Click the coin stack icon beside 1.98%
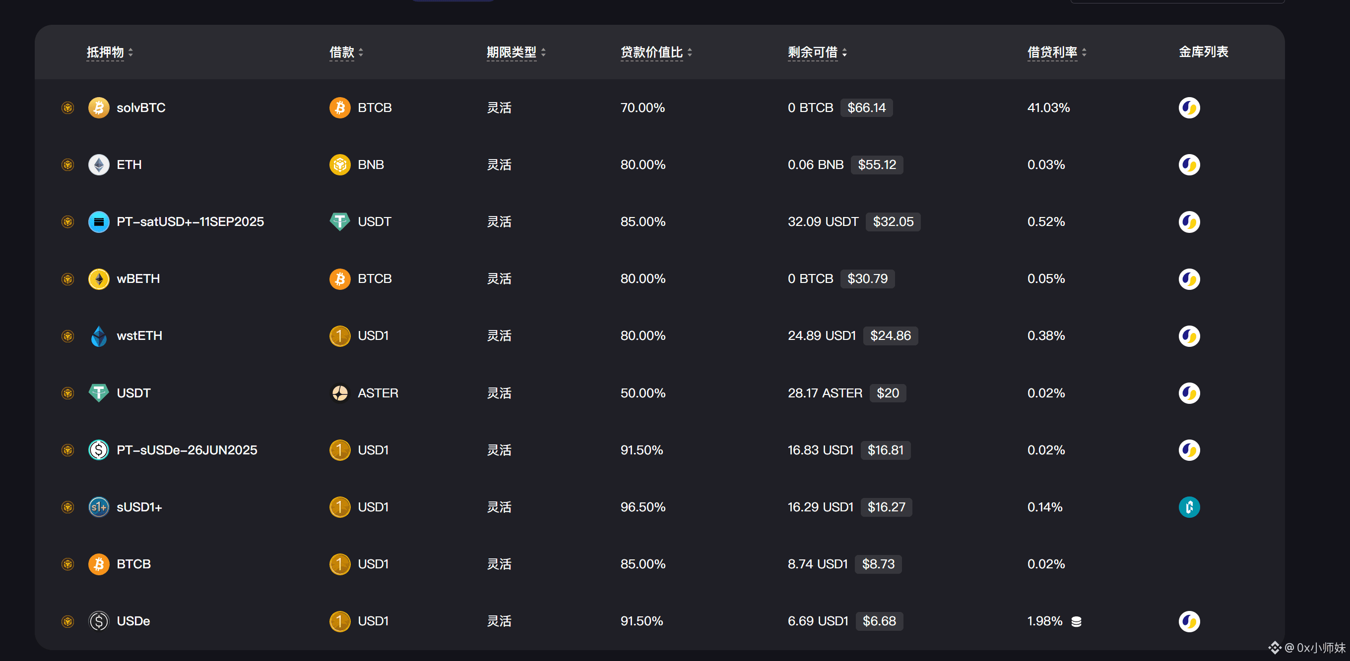 [x=1076, y=621]
